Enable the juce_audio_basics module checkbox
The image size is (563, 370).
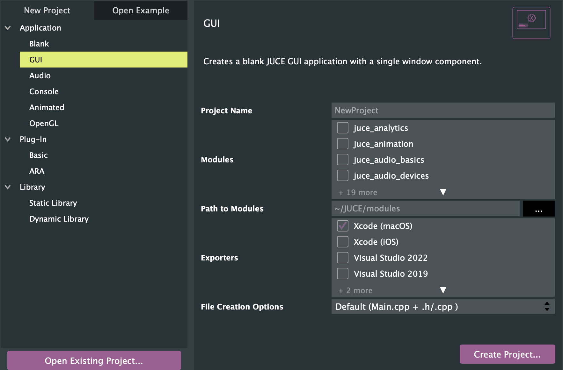[x=343, y=160]
